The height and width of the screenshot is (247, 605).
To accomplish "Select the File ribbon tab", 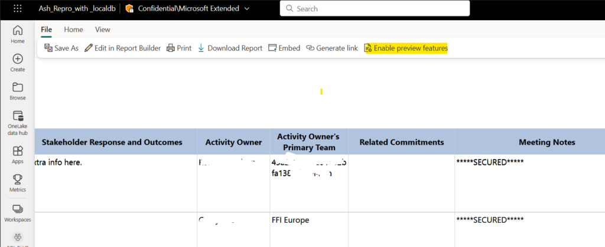I will [46, 30].
